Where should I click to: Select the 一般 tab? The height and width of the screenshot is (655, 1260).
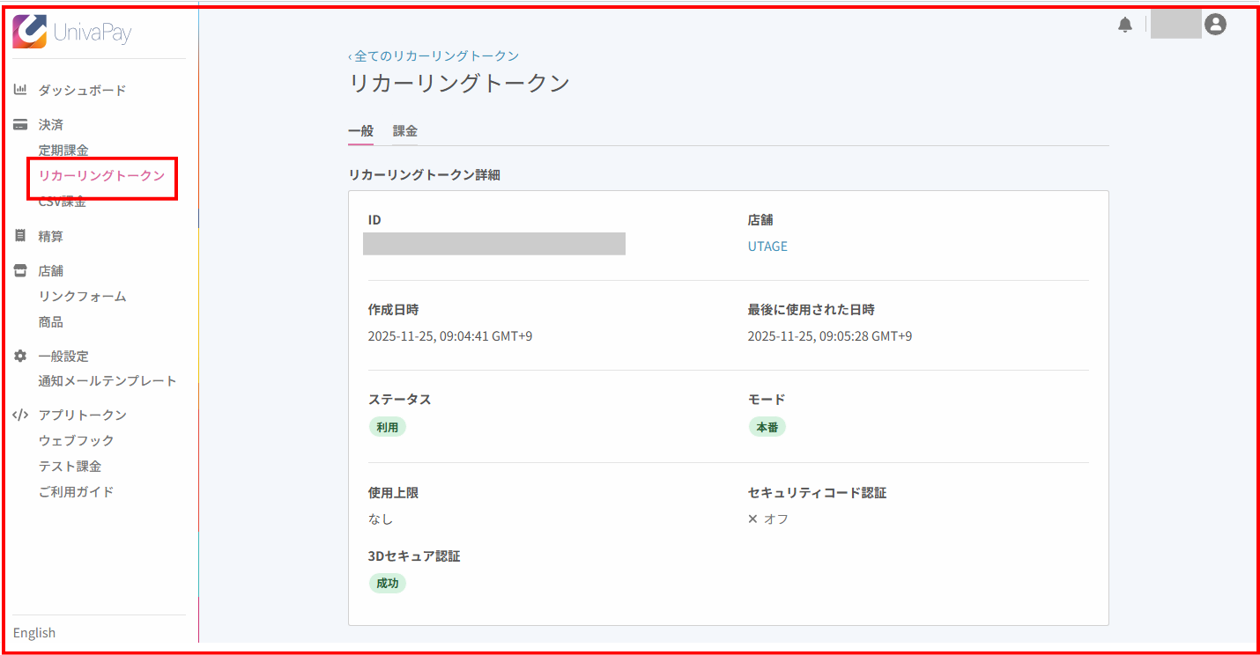click(x=360, y=131)
